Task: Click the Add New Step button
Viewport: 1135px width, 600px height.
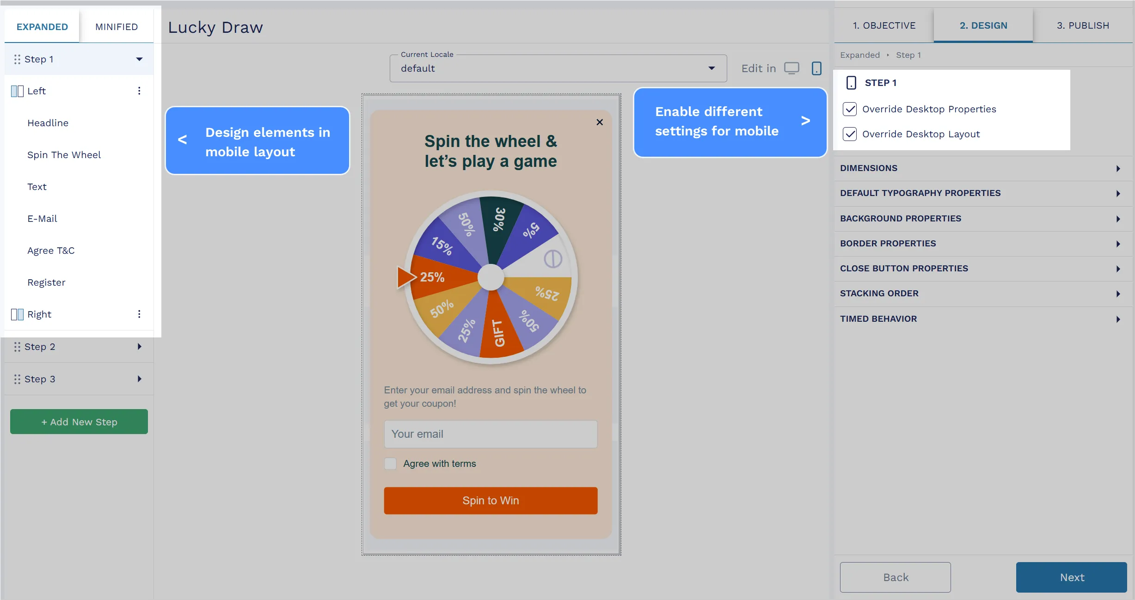Action: (79, 422)
